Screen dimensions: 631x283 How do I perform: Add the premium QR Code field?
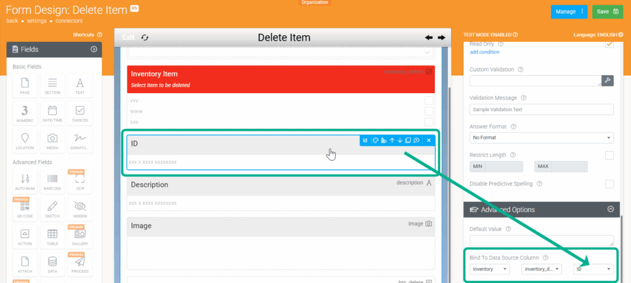pos(25,210)
